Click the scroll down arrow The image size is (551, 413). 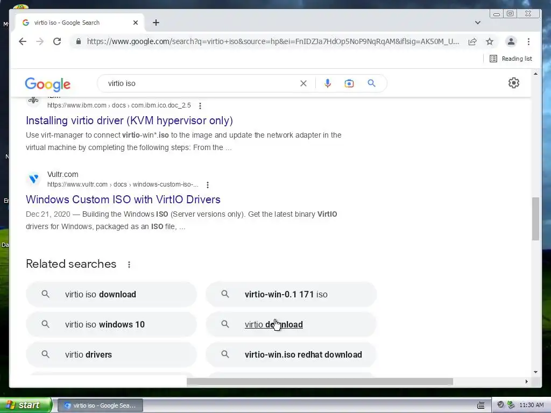(x=535, y=372)
